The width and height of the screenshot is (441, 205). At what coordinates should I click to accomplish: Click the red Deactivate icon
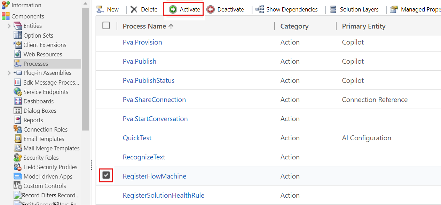pyautogui.click(x=211, y=9)
